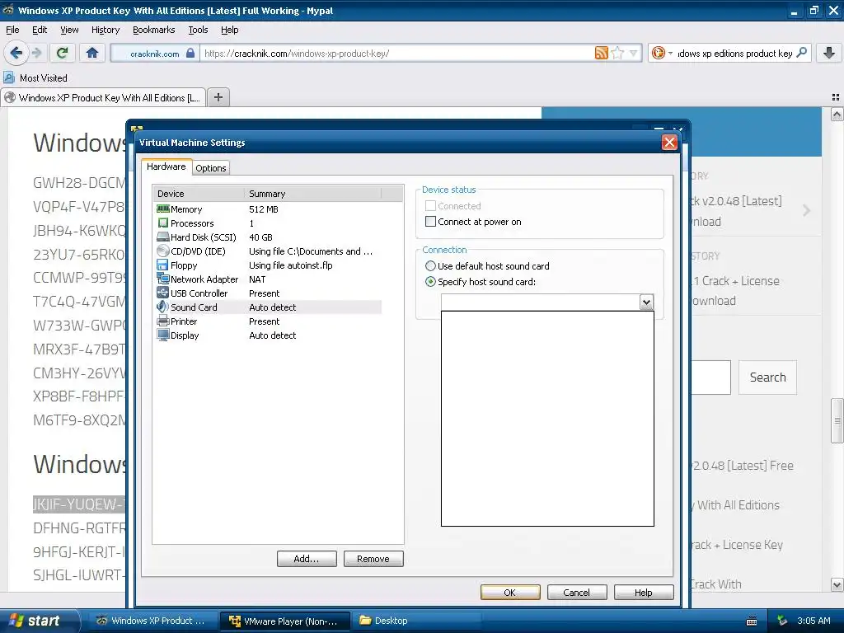Click the webpage vertical scrollbar thumb

click(837, 420)
